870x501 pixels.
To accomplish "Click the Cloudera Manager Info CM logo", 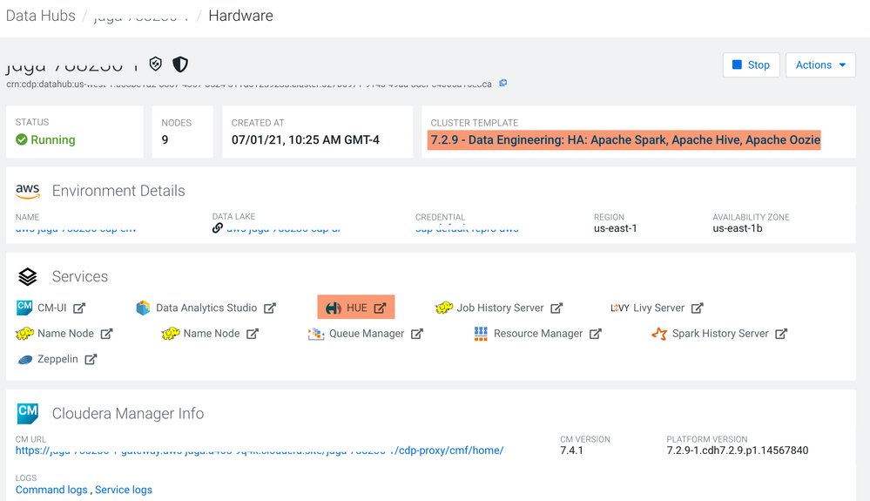I will 28,413.
